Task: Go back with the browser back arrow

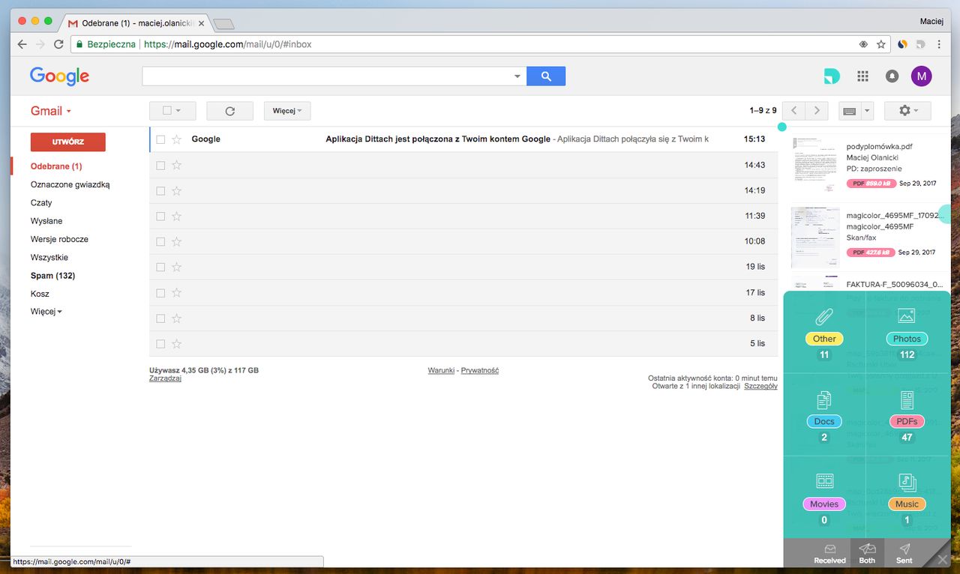Action: click(22, 44)
